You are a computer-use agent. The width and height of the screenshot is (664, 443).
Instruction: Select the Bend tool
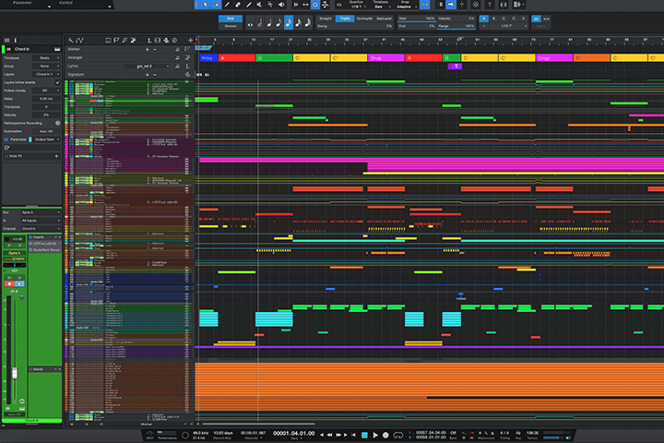[x=270, y=5]
